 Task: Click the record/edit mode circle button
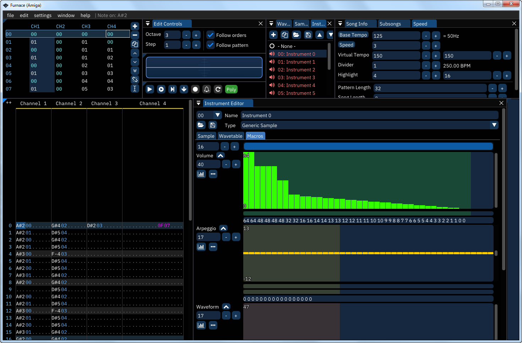[x=195, y=89]
